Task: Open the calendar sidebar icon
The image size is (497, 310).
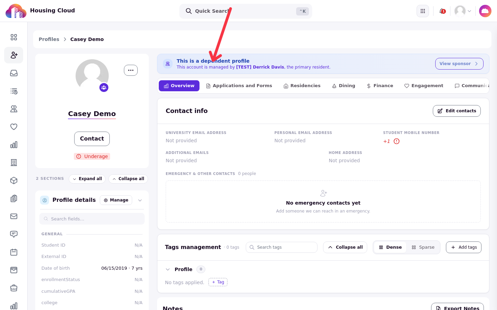Action: tap(14, 252)
